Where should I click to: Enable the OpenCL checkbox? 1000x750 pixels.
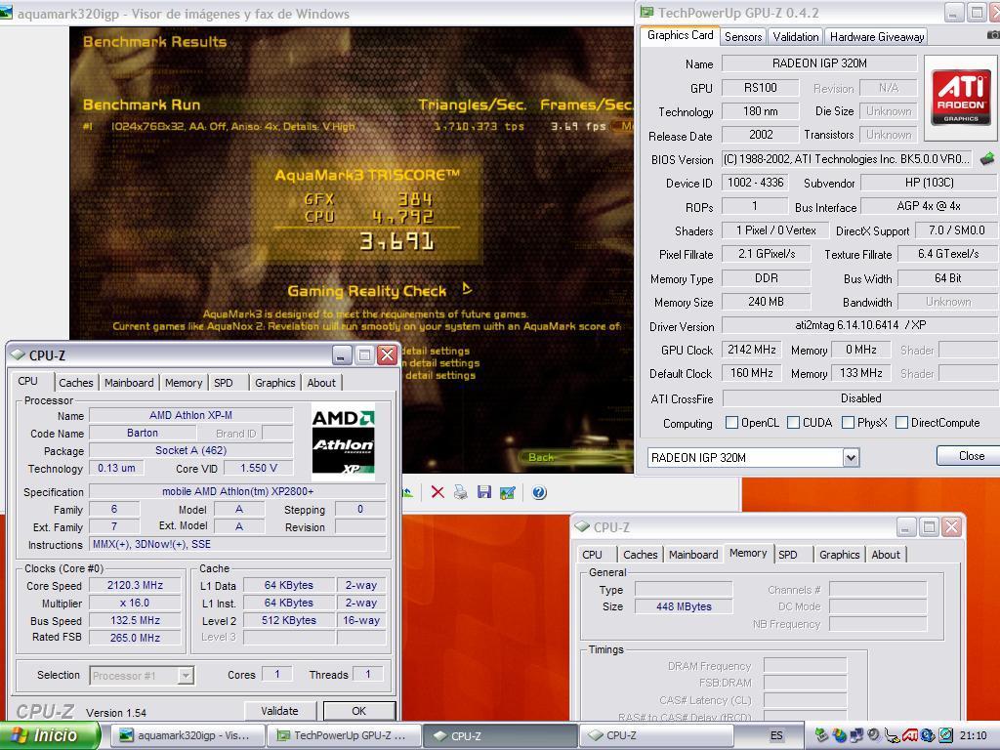[x=732, y=422]
